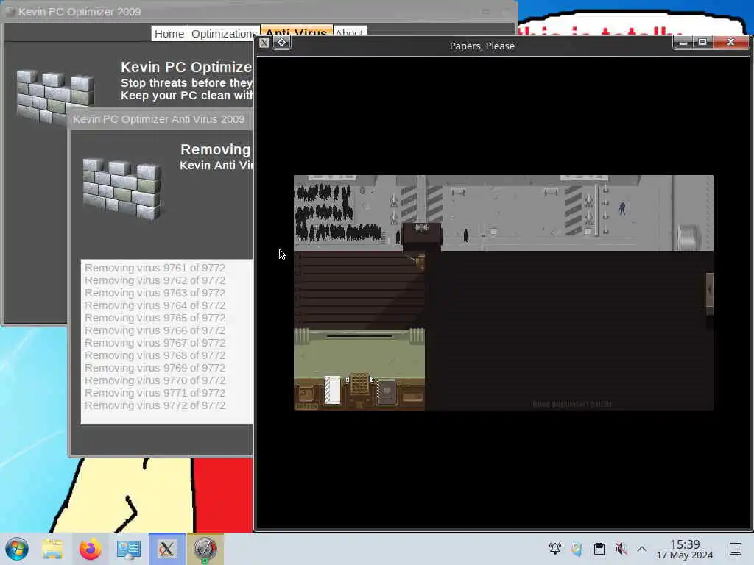Click the brick wall logo in Anti Virus window
The height and width of the screenshot is (565, 754).
click(122, 188)
